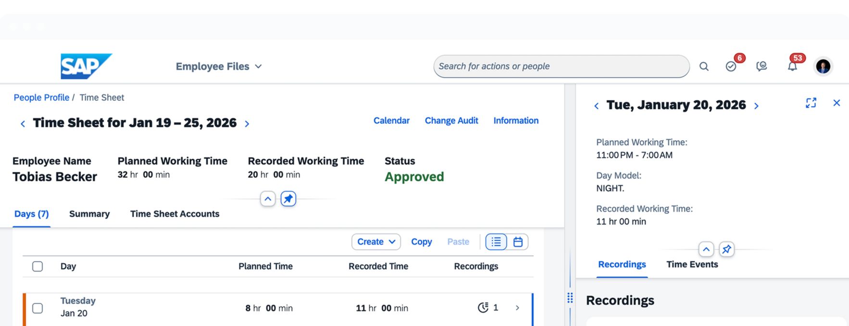Open the Time Events tab
This screenshot has height=326, width=849.
pos(692,265)
